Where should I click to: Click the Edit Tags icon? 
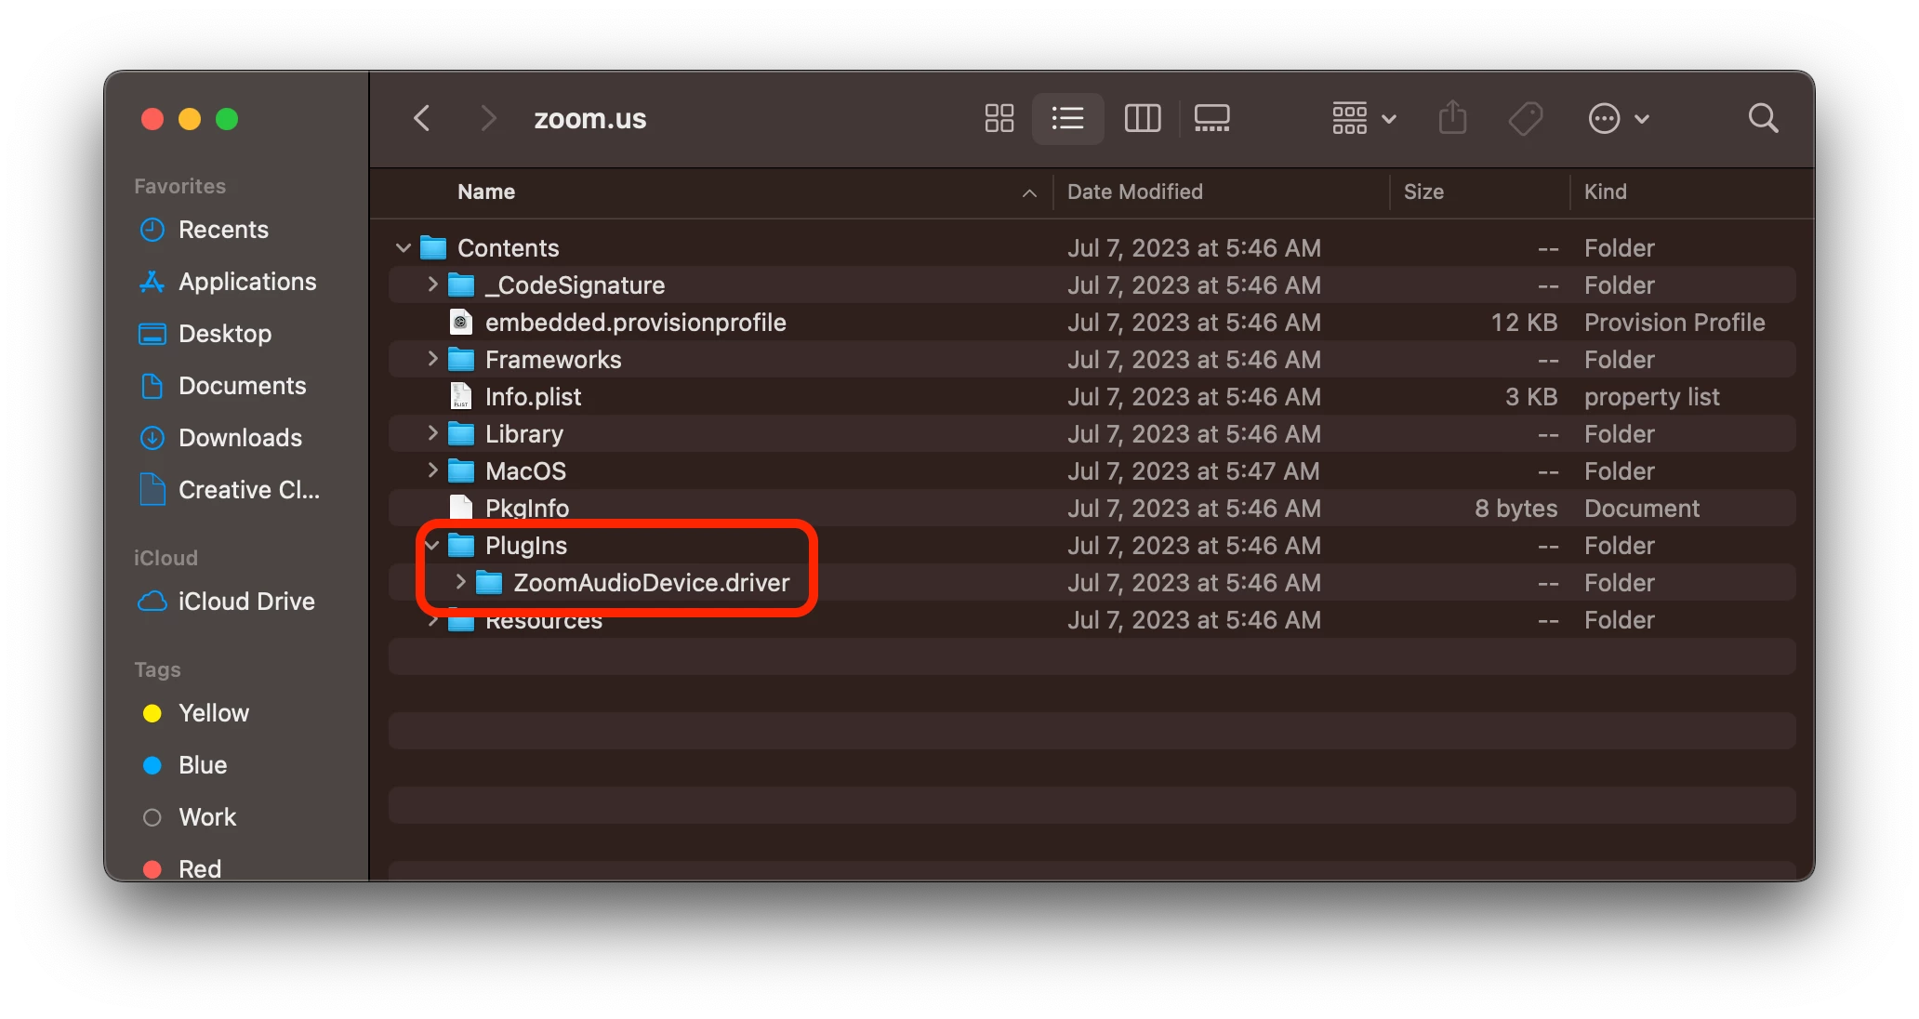click(x=1525, y=118)
